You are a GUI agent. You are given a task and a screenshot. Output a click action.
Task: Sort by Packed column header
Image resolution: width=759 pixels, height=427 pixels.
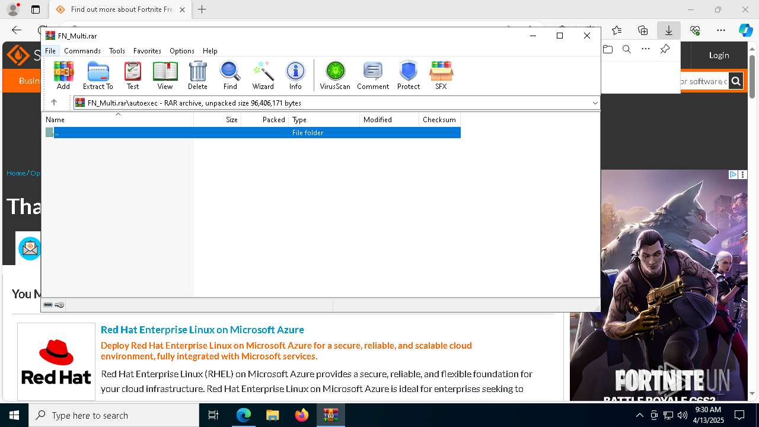click(x=265, y=120)
